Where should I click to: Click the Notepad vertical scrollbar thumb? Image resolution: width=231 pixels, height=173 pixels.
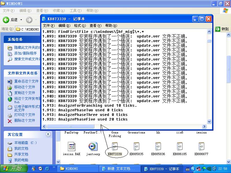[x=209, y=41]
